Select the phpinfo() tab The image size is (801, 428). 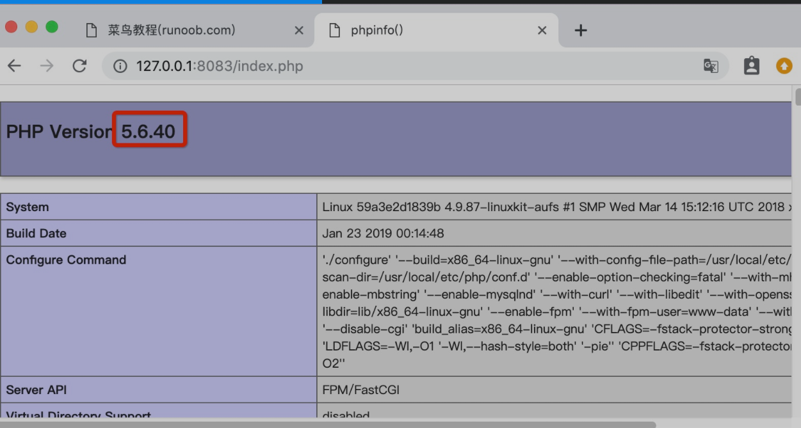[435, 30]
